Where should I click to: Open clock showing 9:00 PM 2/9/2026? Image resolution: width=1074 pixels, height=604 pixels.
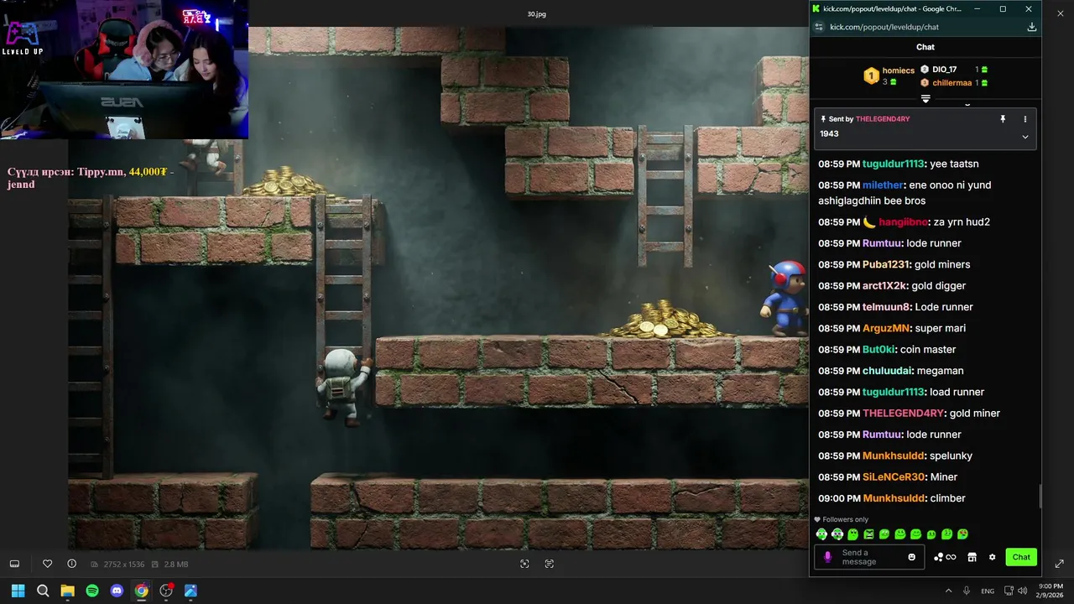[1051, 591]
